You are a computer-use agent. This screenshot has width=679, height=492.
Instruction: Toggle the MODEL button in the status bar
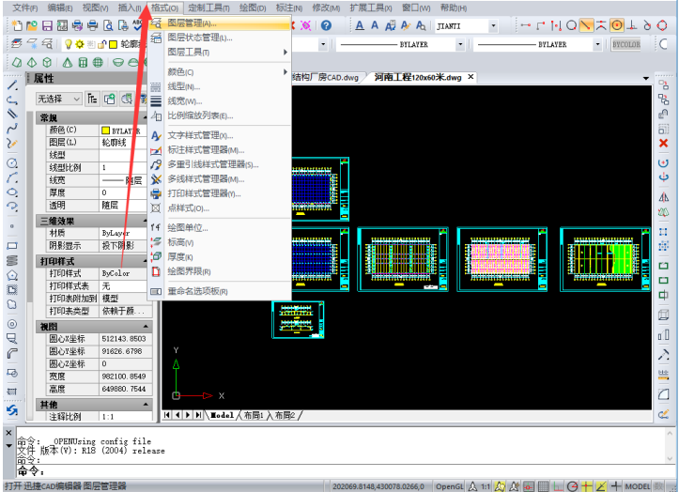(638, 486)
